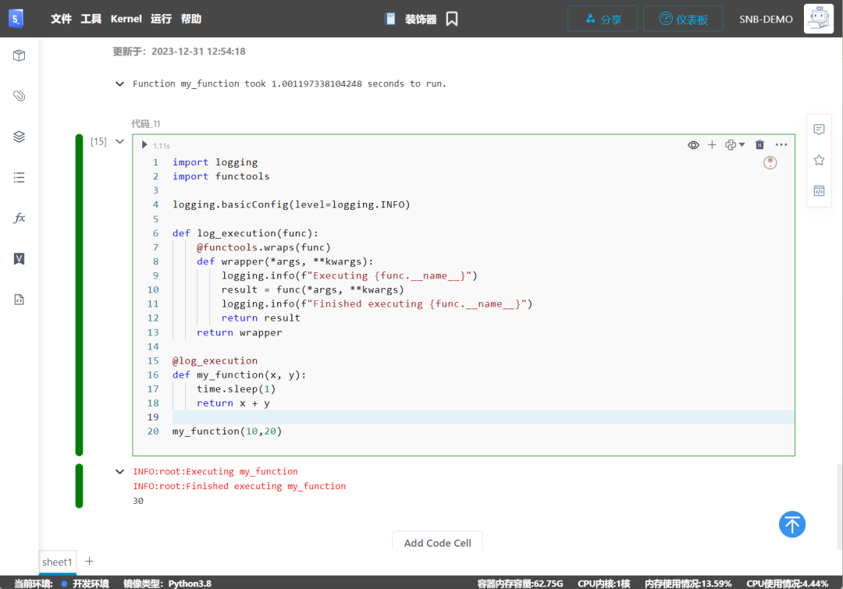
Task: Open the layers stack icon in sidebar
Action: point(19,137)
